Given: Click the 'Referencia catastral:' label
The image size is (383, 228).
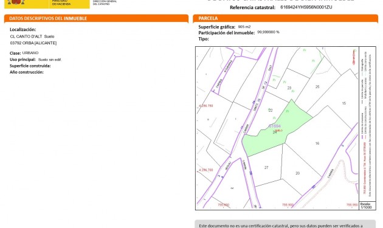Looking at the screenshot, I should [252, 7].
